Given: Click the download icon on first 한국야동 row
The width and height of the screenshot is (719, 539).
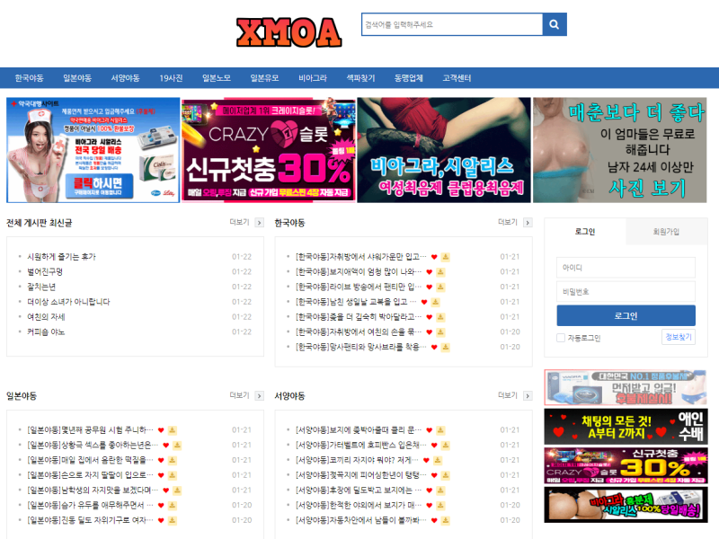Looking at the screenshot, I should point(445,256).
